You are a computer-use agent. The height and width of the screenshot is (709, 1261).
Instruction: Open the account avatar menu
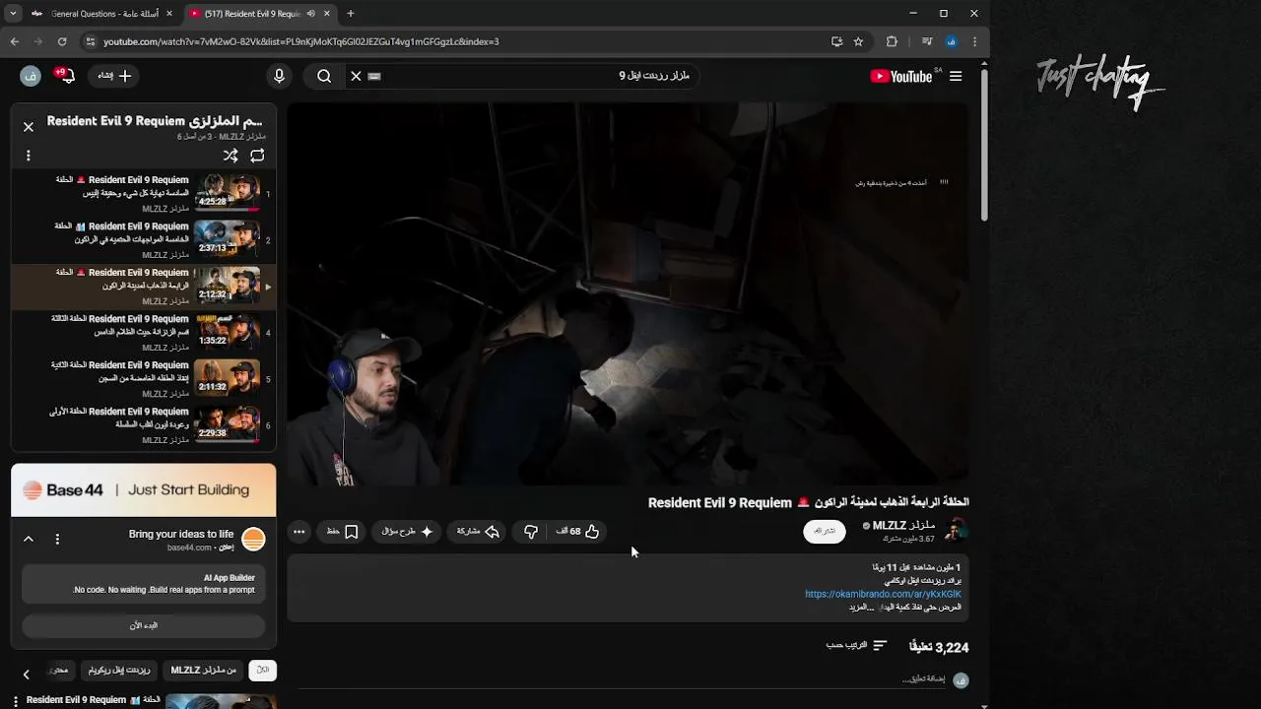(30, 76)
